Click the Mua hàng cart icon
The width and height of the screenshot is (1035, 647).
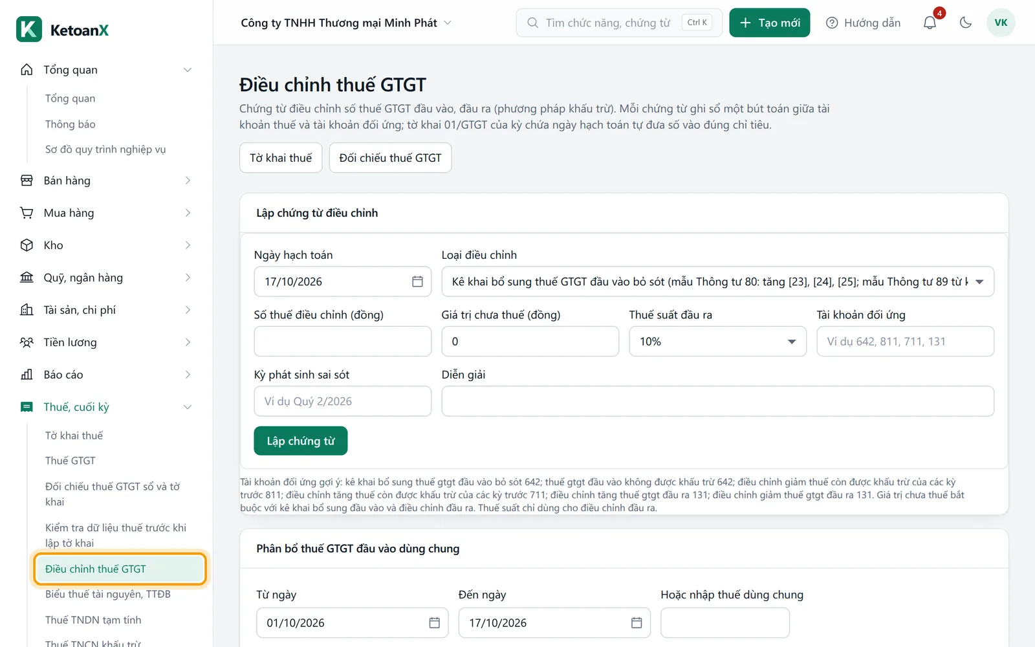click(27, 213)
